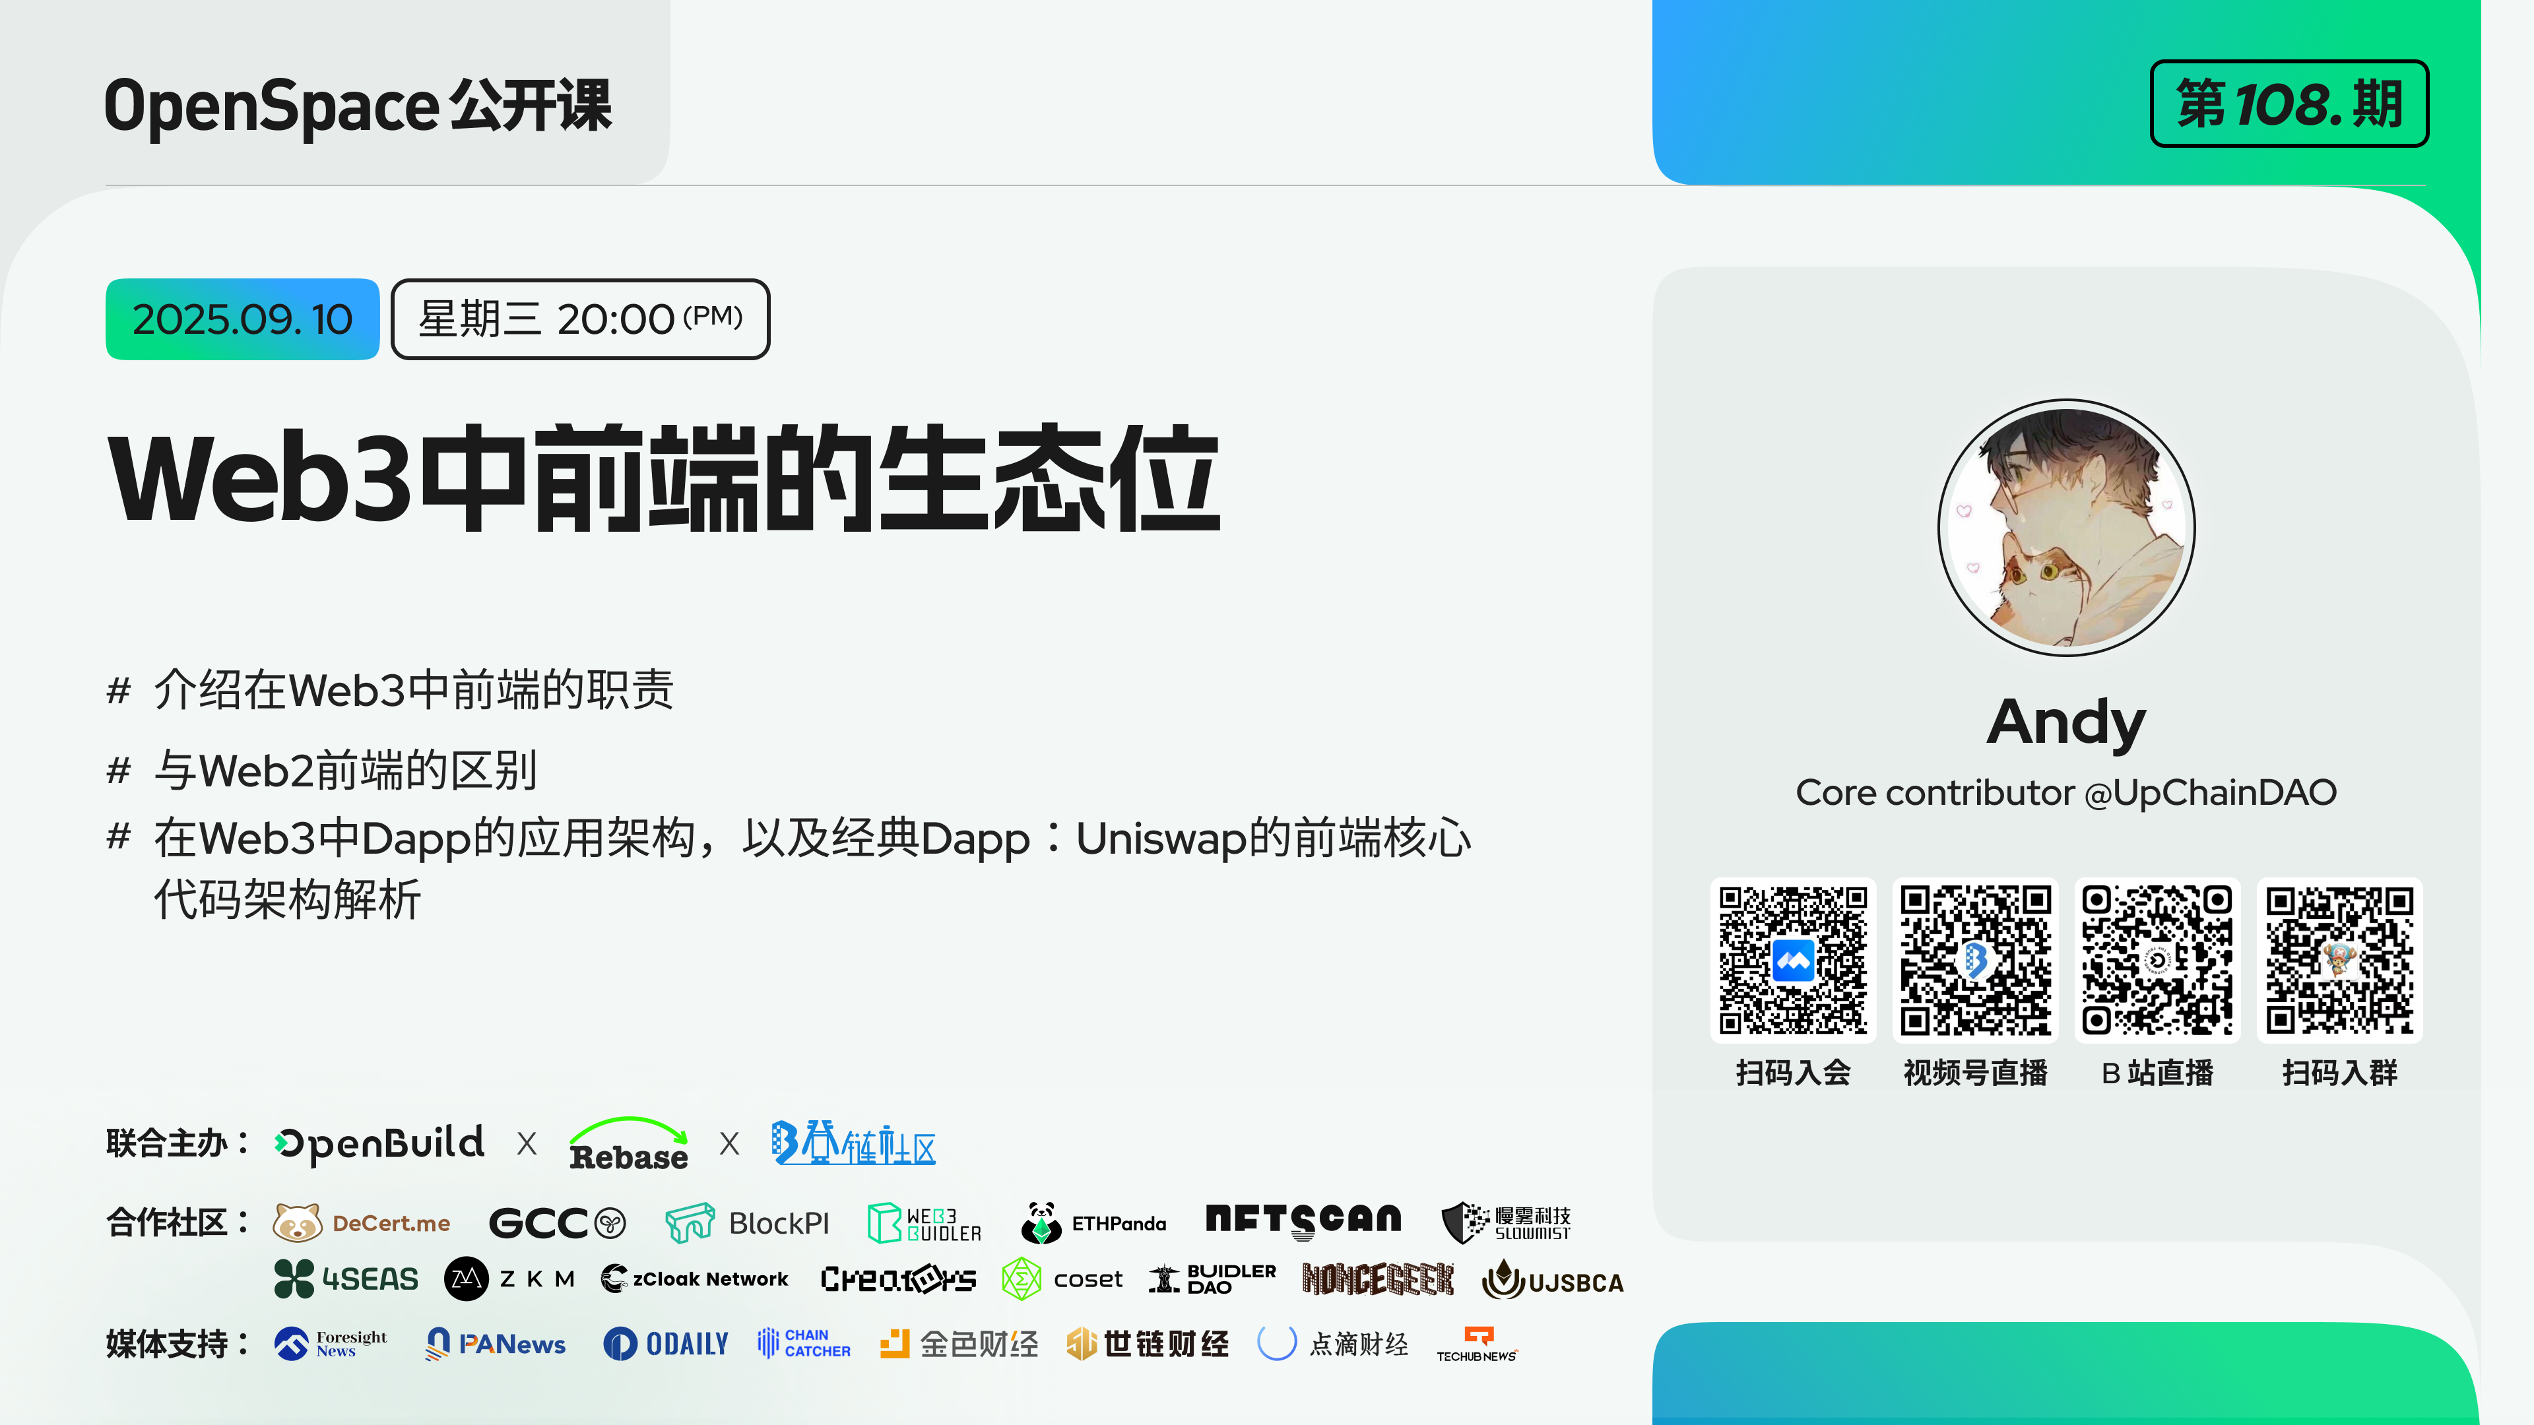Click the Creators logo
Viewport: 2534px width, 1425px height.
point(898,1279)
